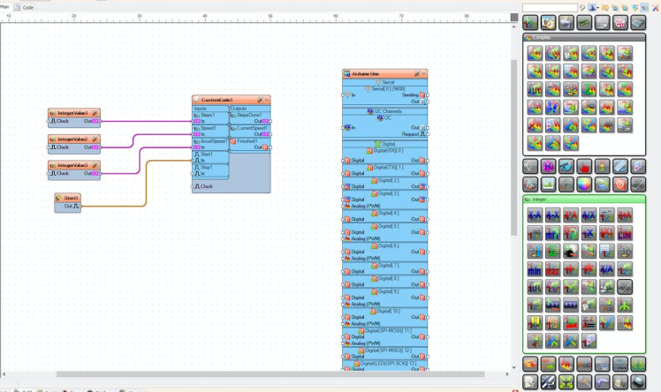Click the Arduino Uno board wrench icon

[x=415, y=74]
